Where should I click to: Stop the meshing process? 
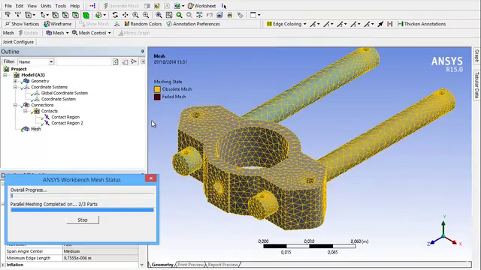click(x=83, y=220)
